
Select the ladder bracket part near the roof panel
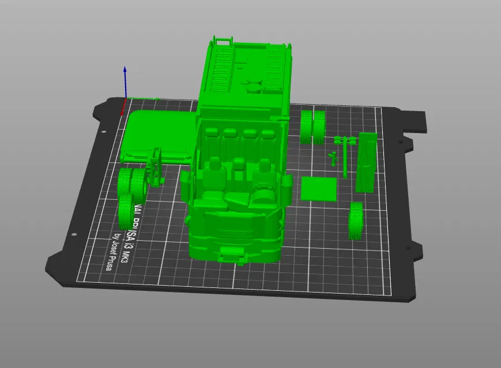coord(156,167)
